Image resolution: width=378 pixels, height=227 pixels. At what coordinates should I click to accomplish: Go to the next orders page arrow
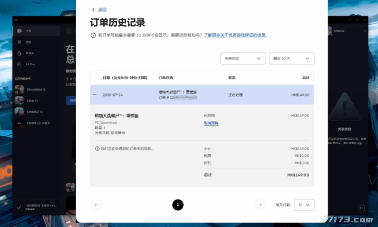pos(260,205)
